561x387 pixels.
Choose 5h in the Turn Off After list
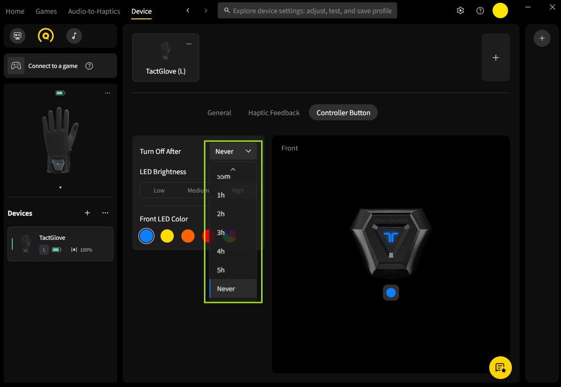point(233,269)
